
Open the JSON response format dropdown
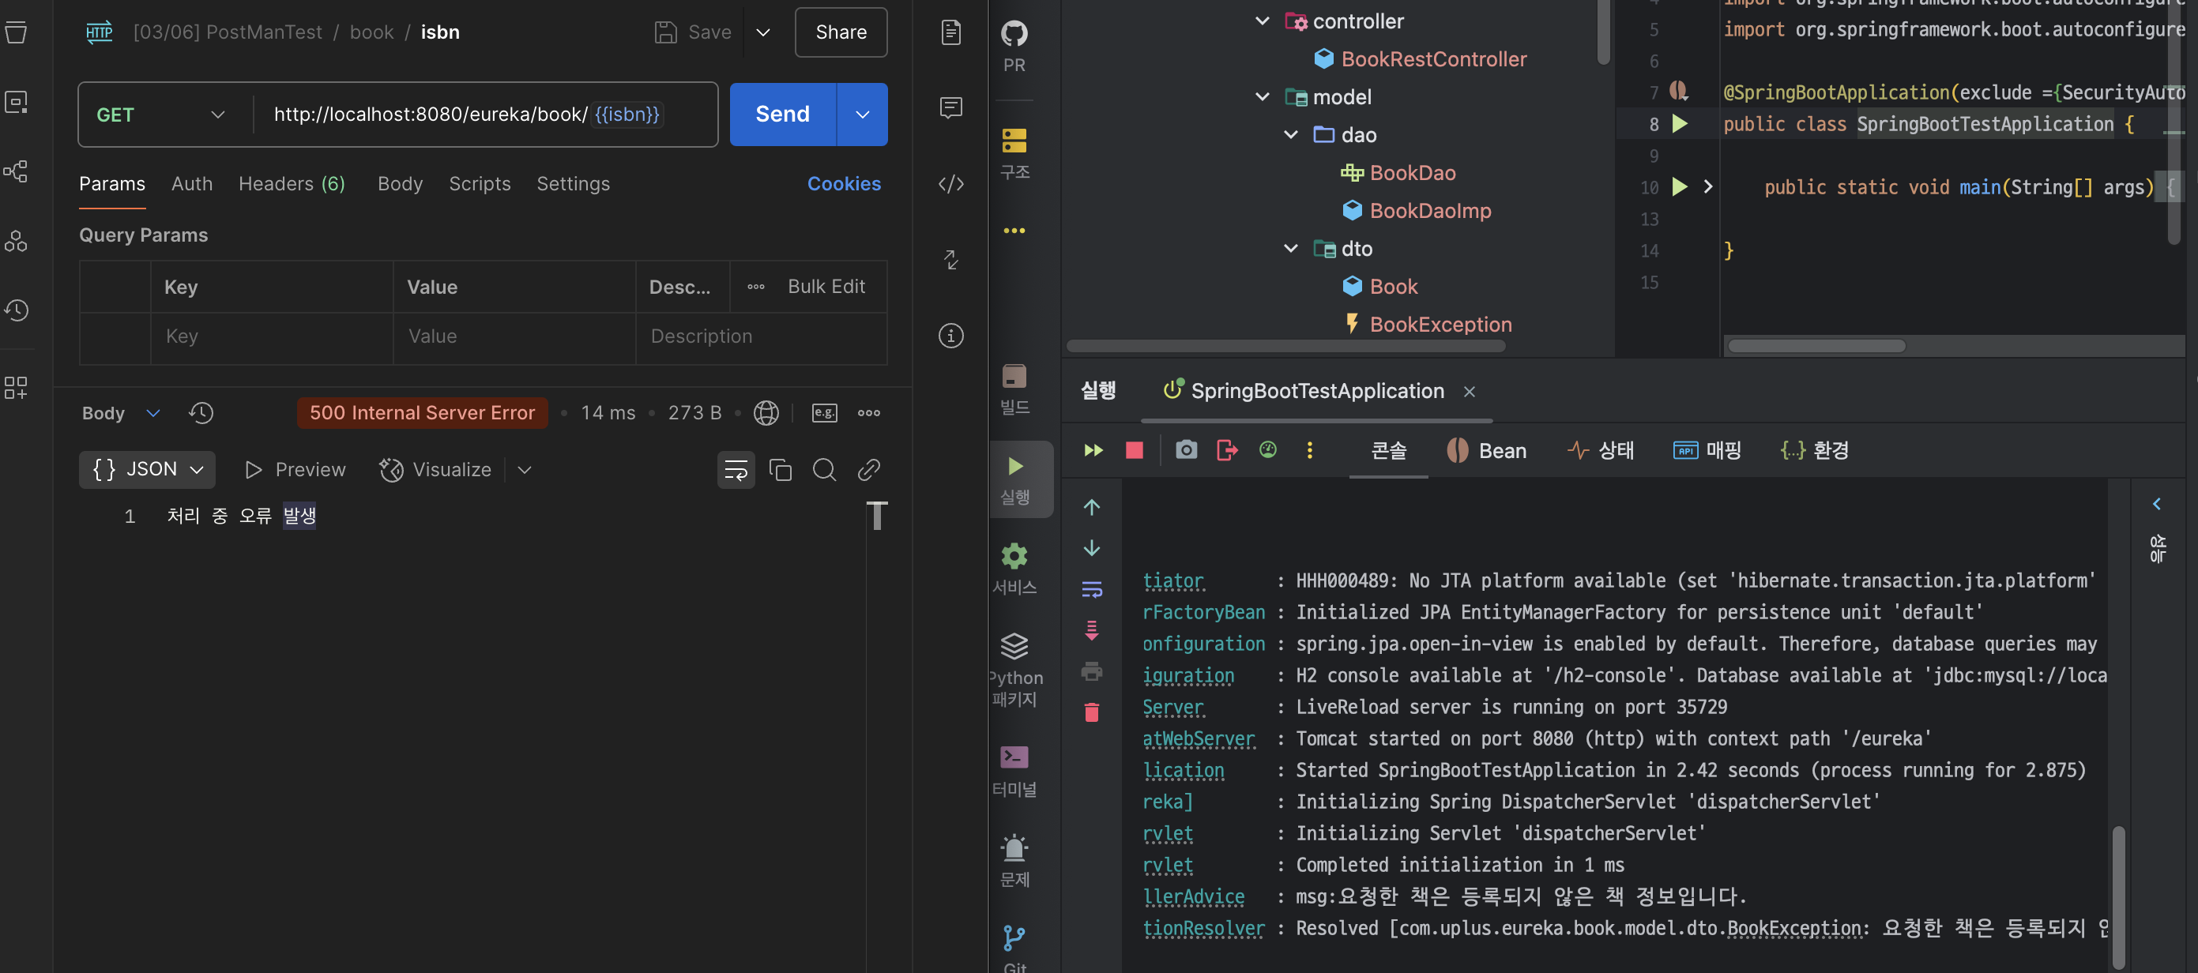[x=148, y=470]
